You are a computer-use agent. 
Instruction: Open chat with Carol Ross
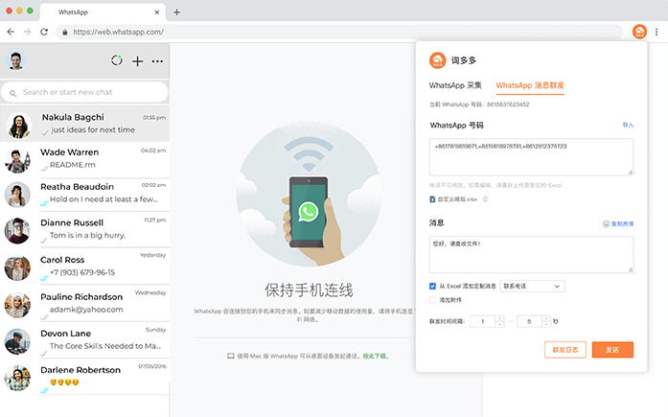(x=84, y=266)
